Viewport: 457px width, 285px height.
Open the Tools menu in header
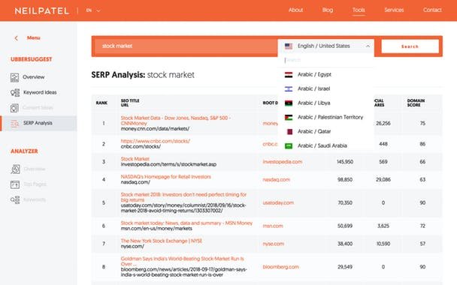click(x=359, y=10)
